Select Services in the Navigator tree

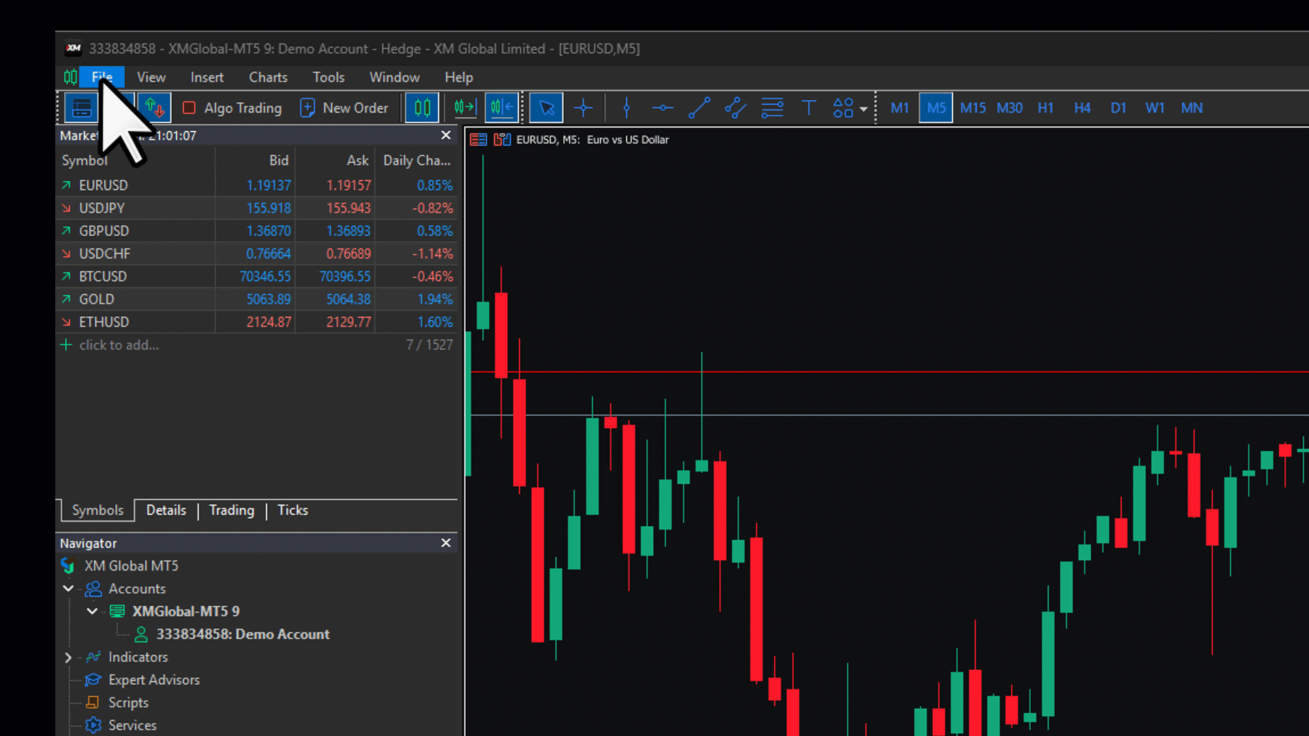coord(132,725)
